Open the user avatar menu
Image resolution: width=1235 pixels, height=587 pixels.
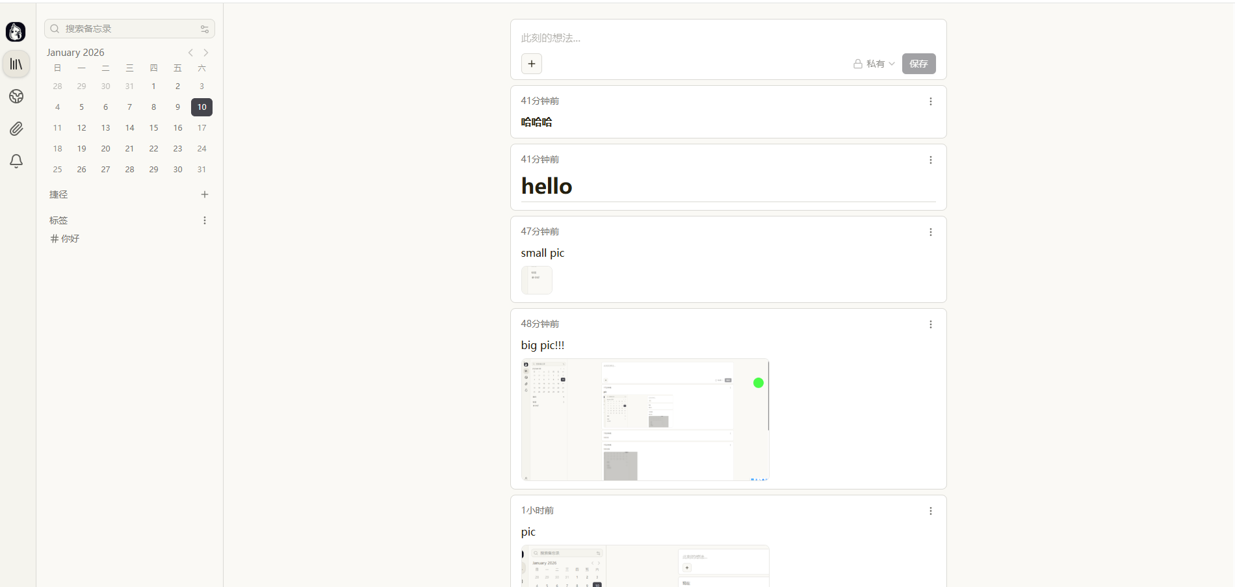16,31
